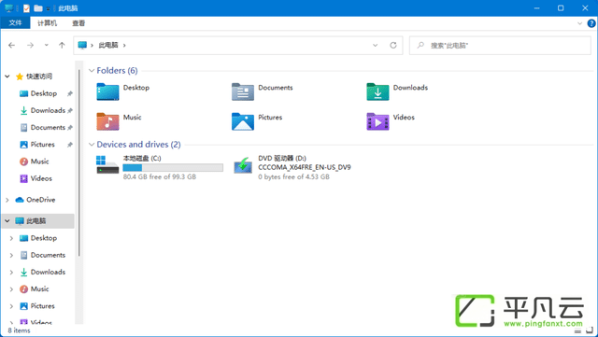Expand the OneDrive tree node
The image size is (598, 337).
(7, 200)
